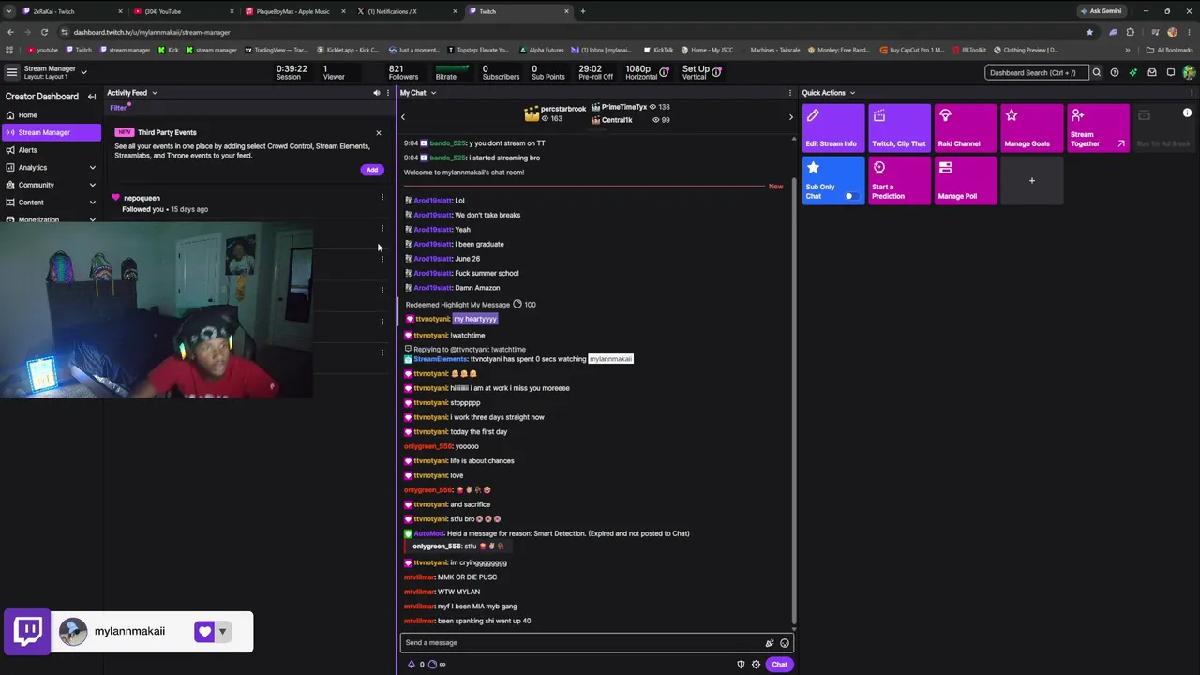
Task: Open the help question mark icon
Action: pyautogui.click(x=1115, y=72)
